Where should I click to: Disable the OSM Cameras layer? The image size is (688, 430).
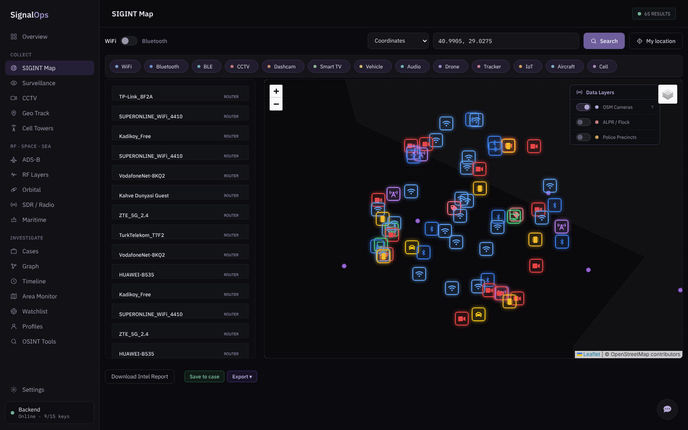coord(584,107)
